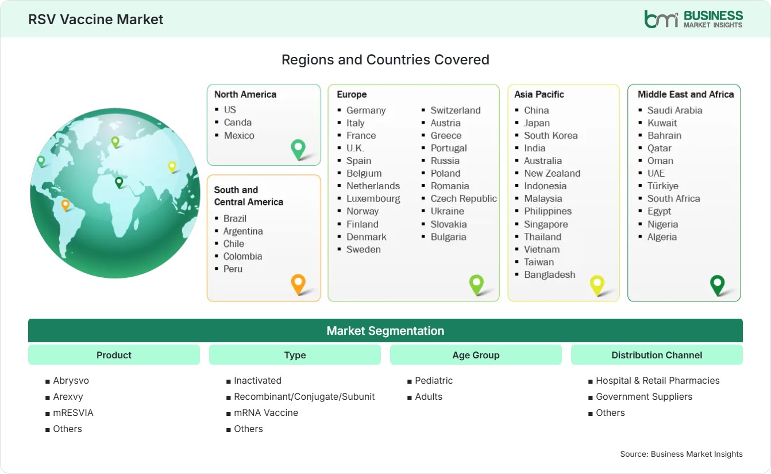Image resolution: width=771 pixels, height=474 pixels.
Task: Click the "mRNA Vaccine" type entry
Action: tap(266, 412)
